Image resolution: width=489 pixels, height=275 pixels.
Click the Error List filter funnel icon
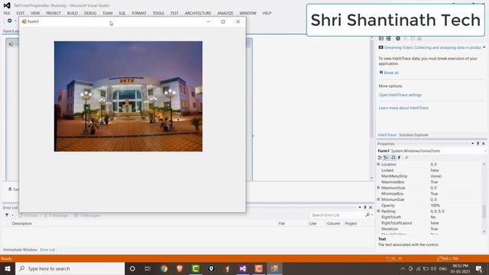7,215
